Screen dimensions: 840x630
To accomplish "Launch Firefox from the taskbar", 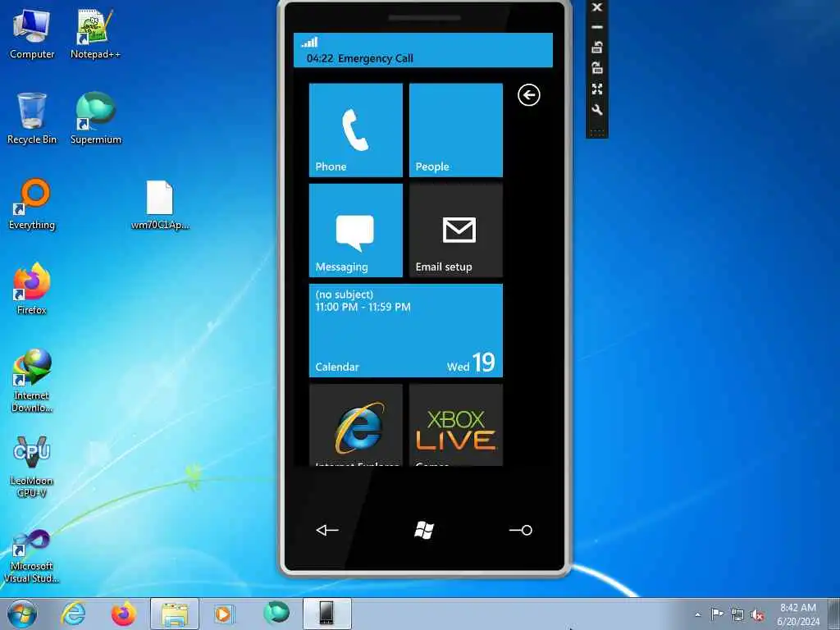I will 123,614.
